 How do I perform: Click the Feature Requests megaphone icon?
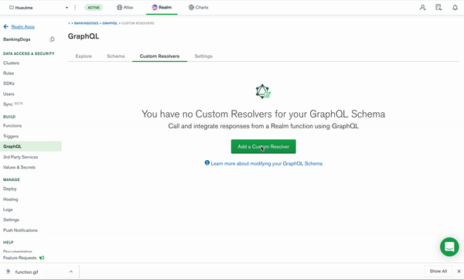[42, 258]
